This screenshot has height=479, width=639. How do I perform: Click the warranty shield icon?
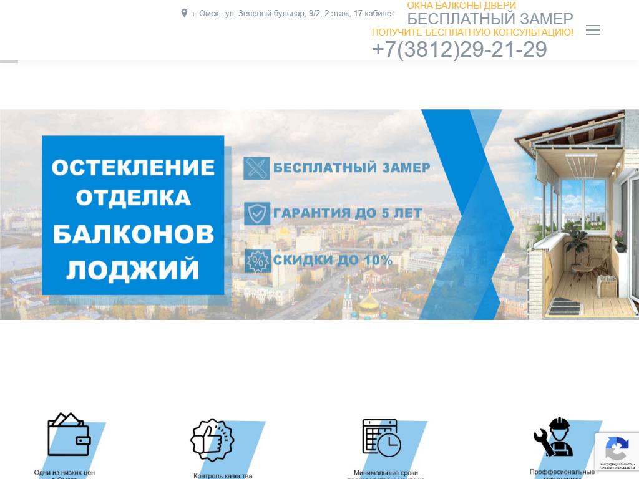(x=256, y=213)
